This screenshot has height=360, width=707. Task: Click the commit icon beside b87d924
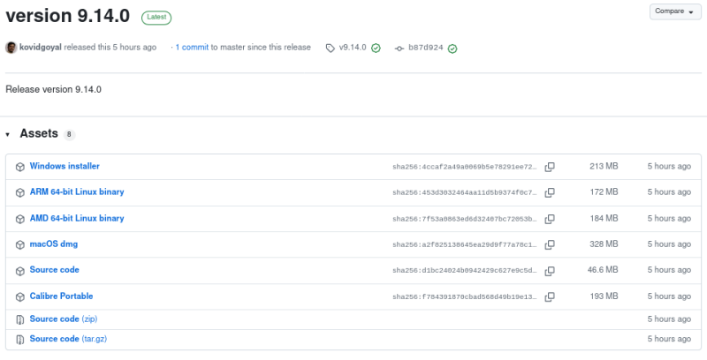[x=399, y=49]
